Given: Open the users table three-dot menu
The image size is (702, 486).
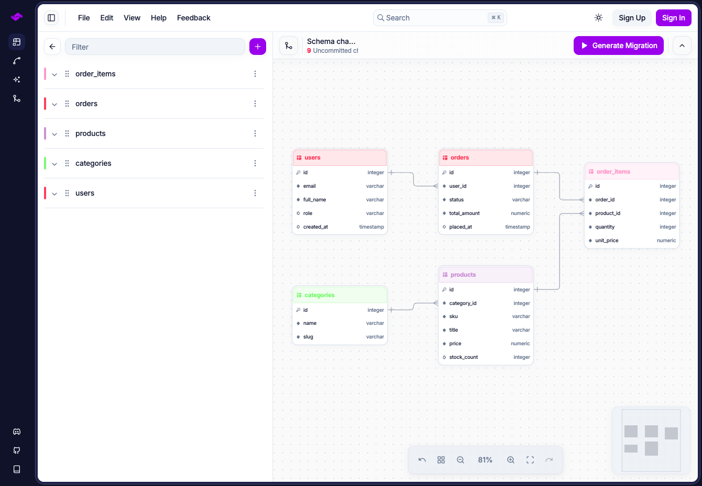Looking at the screenshot, I should [x=255, y=193].
